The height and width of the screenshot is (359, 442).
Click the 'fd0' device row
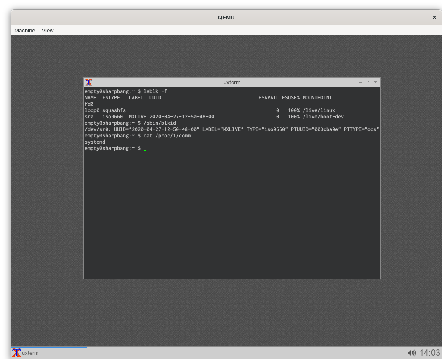pyautogui.click(x=89, y=104)
